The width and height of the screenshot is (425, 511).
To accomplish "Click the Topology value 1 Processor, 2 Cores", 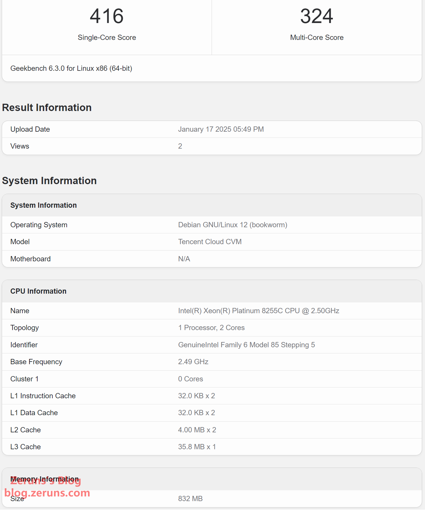I will [211, 328].
